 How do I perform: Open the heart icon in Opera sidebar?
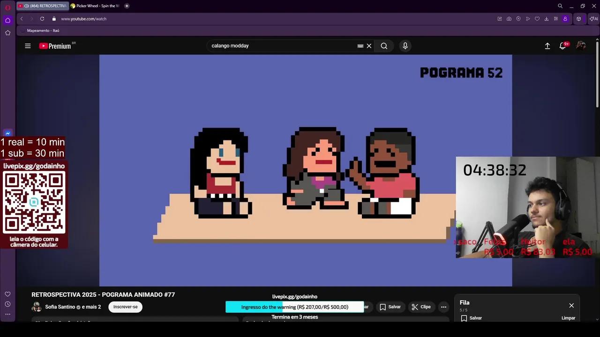point(7,294)
